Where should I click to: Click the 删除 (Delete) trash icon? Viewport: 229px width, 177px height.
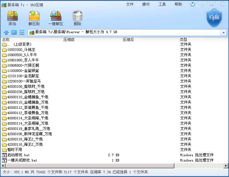(77, 16)
